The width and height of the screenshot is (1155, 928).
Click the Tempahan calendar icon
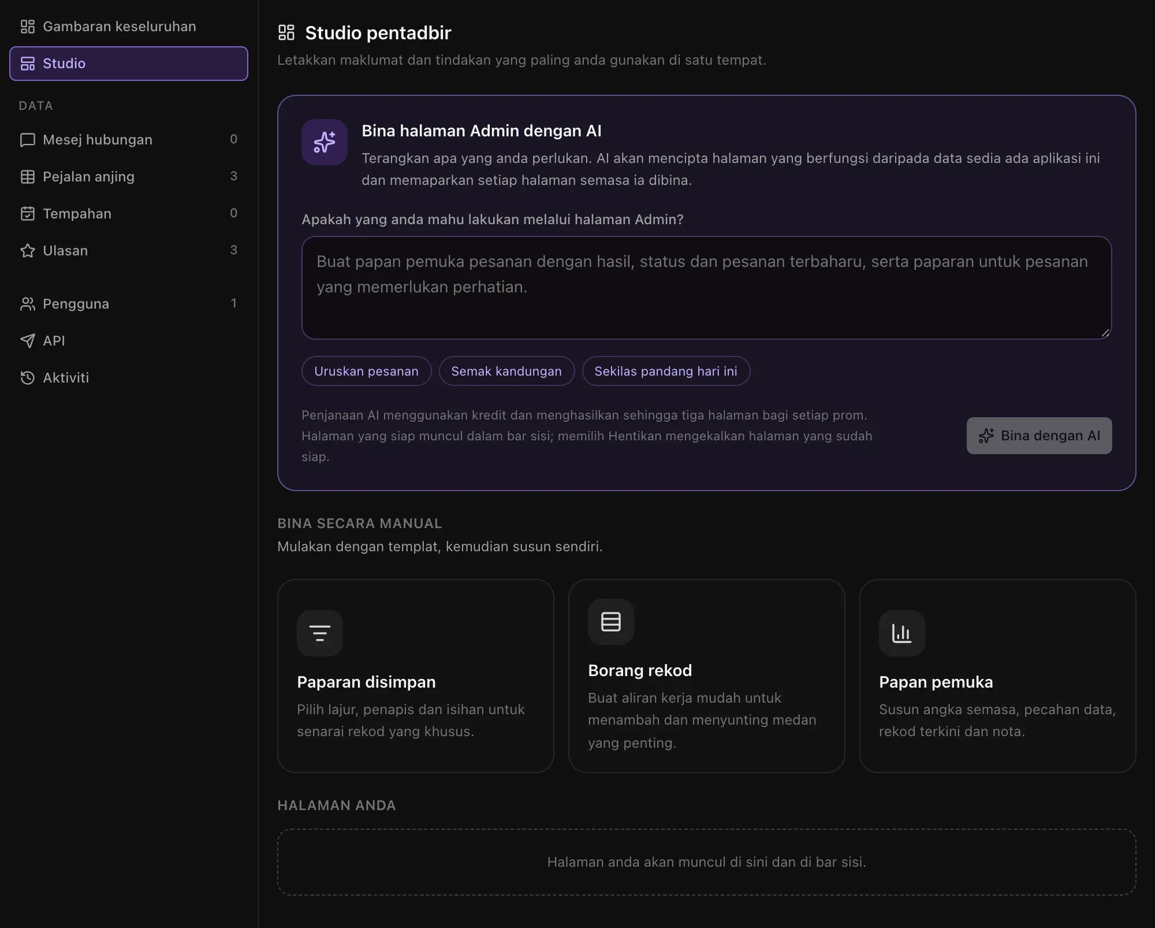coord(28,214)
